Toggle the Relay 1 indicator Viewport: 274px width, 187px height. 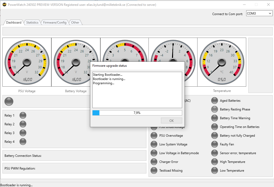coord(23,115)
